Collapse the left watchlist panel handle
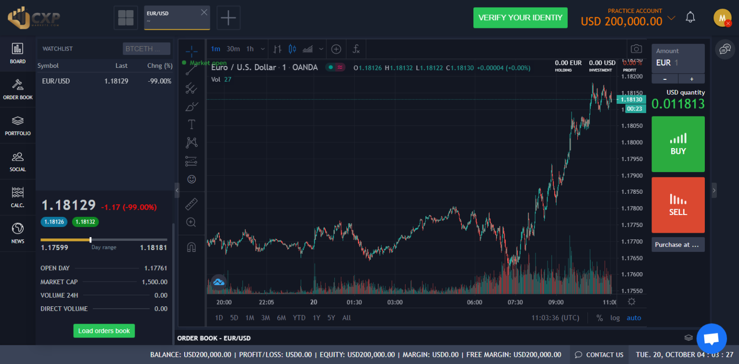Image resolution: width=739 pixels, height=364 pixels. (x=176, y=190)
